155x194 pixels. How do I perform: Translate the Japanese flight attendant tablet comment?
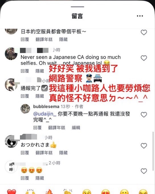(x=44, y=40)
